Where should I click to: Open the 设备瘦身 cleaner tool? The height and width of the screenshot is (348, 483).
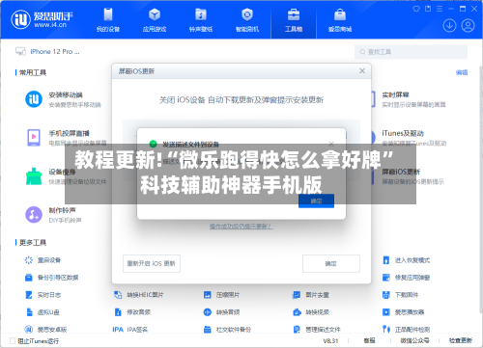pyautogui.click(x=66, y=176)
